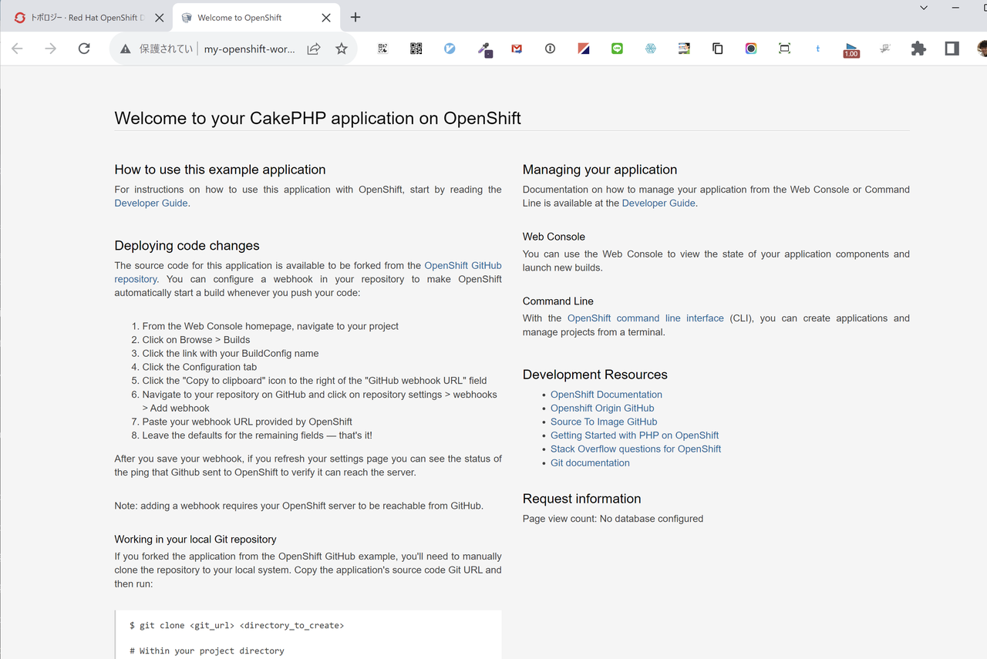Image resolution: width=987 pixels, height=659 pixels.
Task: Open the Gmail extension icon
Action: (x=517, y=49)
